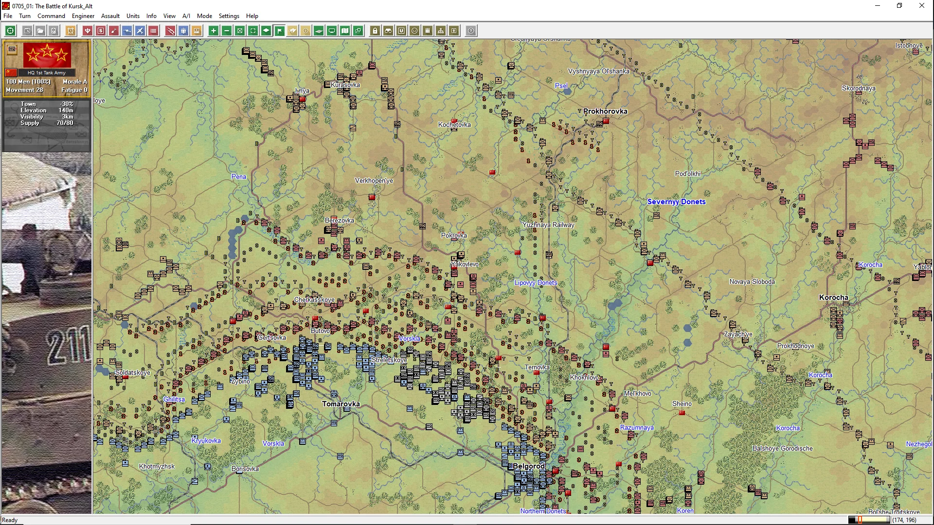The height and width of the screenshot is (525, 934).
Task: Click the gray question mark help icon
Action: click(471, 31)
